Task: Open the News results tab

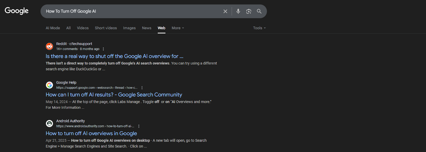Action: coord(146,28)
